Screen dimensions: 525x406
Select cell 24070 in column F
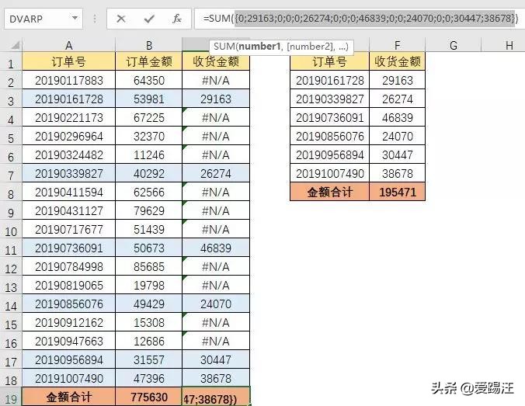(x=397, y=136)
